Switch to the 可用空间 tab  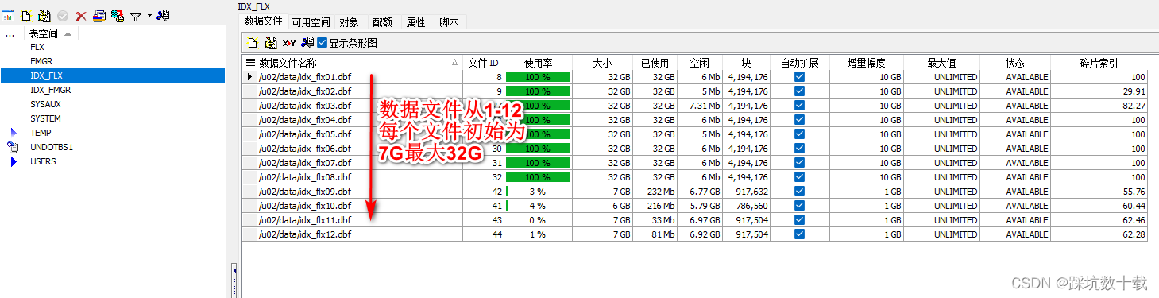coord(311,23)
